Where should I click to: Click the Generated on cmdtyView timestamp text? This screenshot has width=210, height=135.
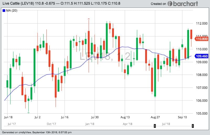pyautogui.click(x=37, y=132)
